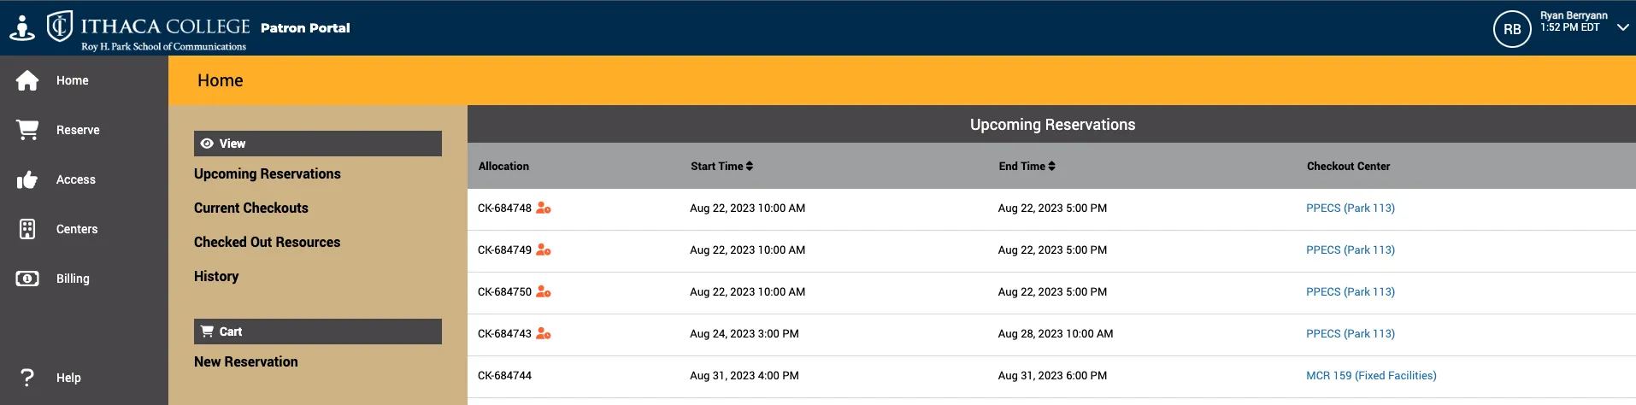Sort reservations by Start Time

coord(721,167)
